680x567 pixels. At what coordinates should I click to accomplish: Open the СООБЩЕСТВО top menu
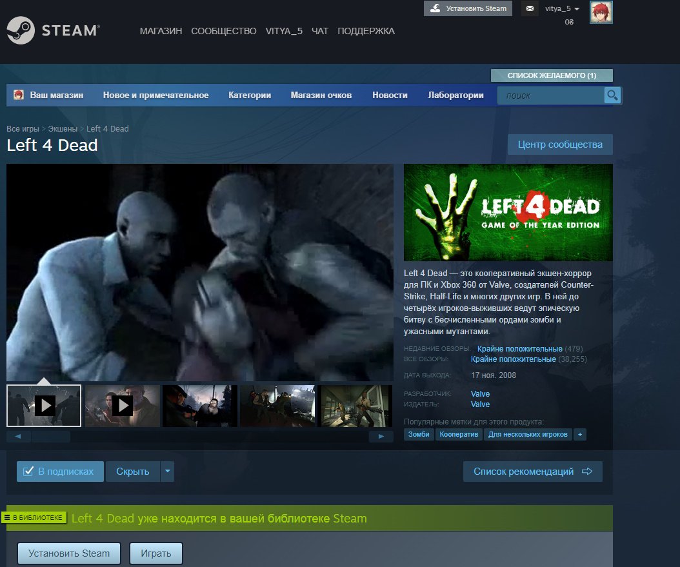(x=224, y=31)
